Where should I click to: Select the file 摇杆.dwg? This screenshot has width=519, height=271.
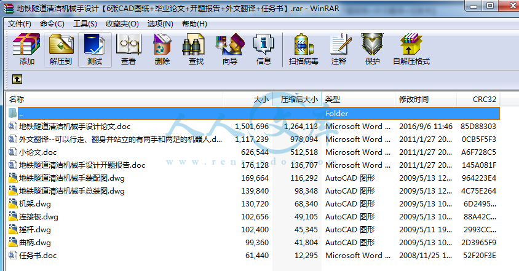pyautogui.click(x=35, y=229)
